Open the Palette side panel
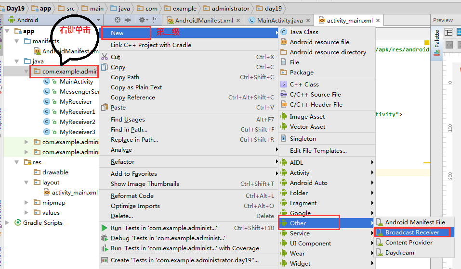Image resolution: width=461 pixels, height=269 pixels. point(437,43)
